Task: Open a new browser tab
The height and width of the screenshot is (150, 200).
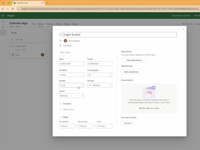Action: coord(47,3)
